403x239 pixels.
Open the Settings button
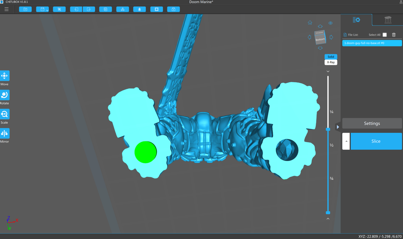pos(372,123)
